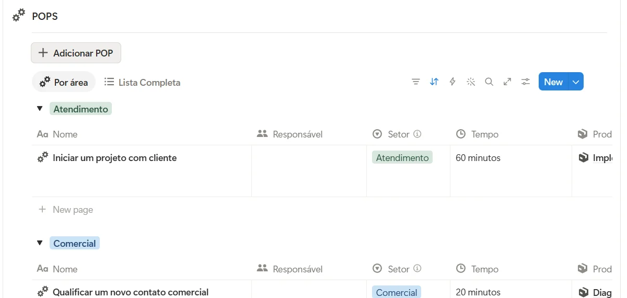
Task: Click the AI sparkle icon
Action: click(471, 82)
